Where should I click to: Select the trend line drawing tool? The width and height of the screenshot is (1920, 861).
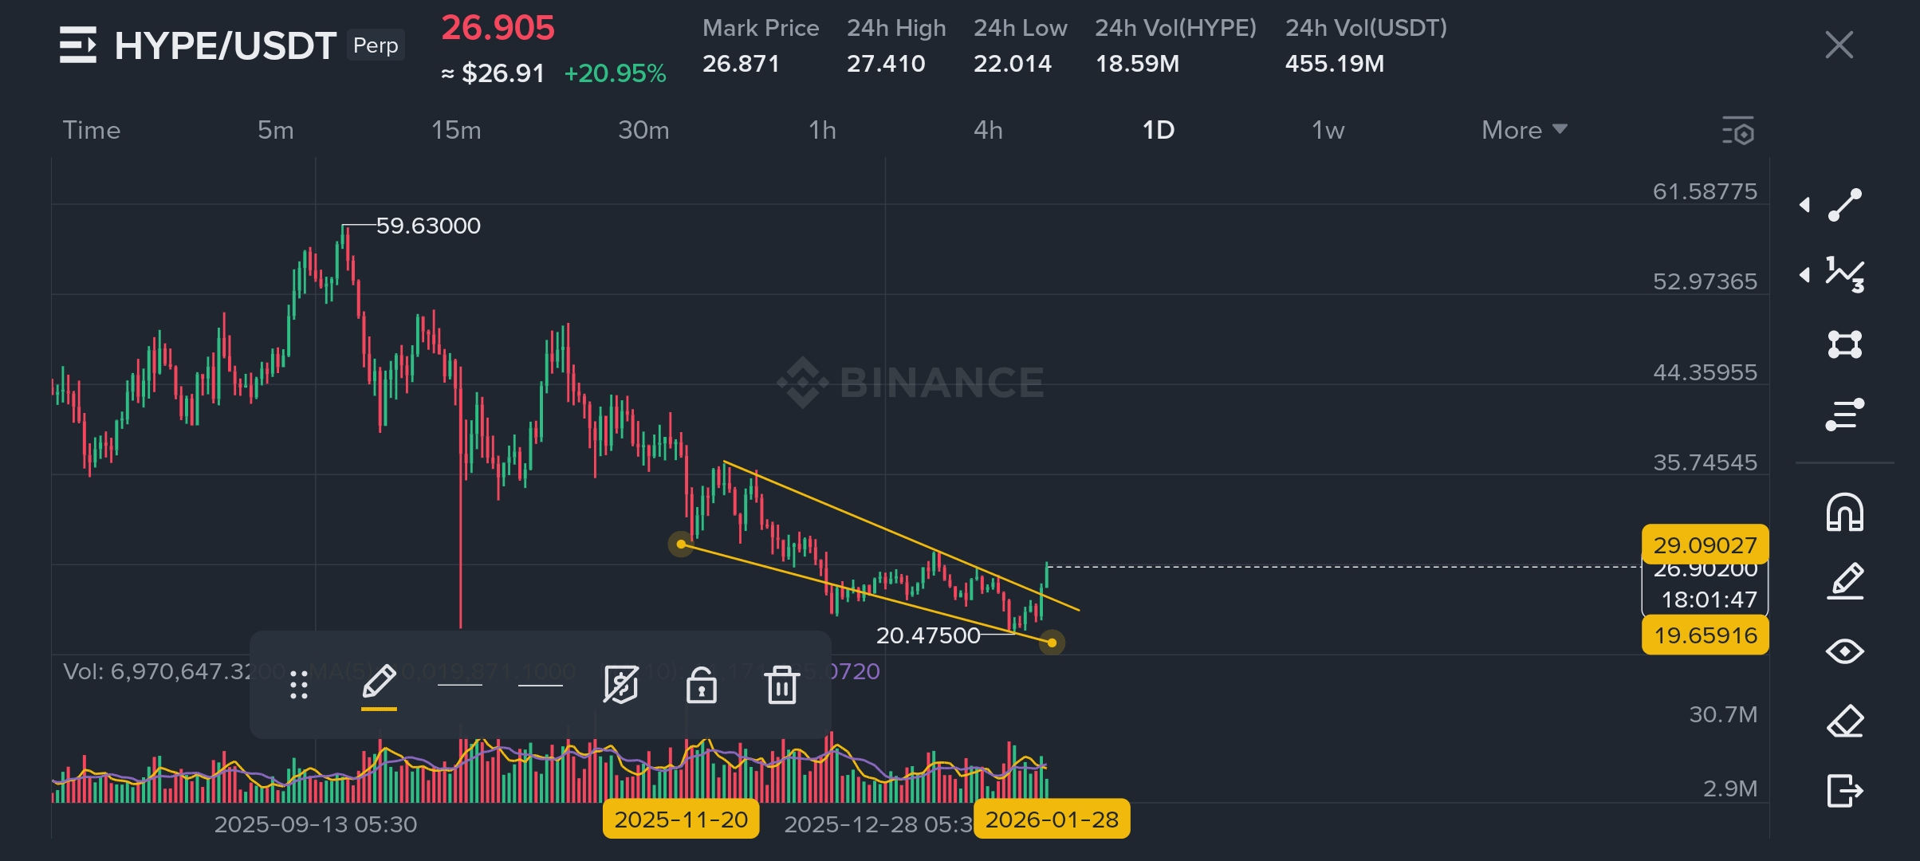coord(1844,205)
